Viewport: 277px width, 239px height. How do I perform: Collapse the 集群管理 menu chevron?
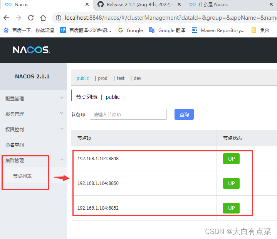pos(62,160)
